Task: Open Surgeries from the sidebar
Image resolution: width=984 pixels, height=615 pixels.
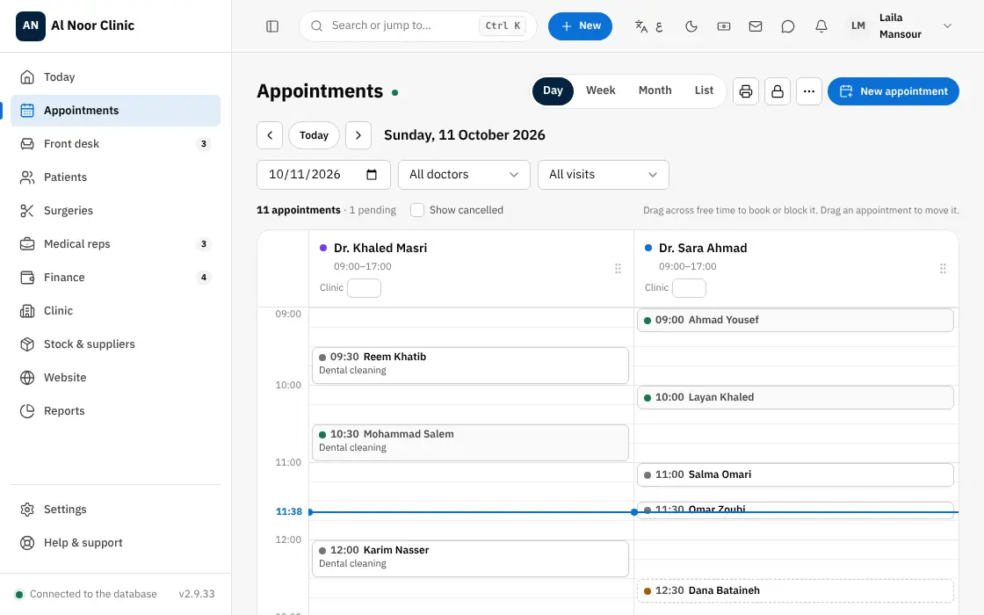Action: (115, 211)
